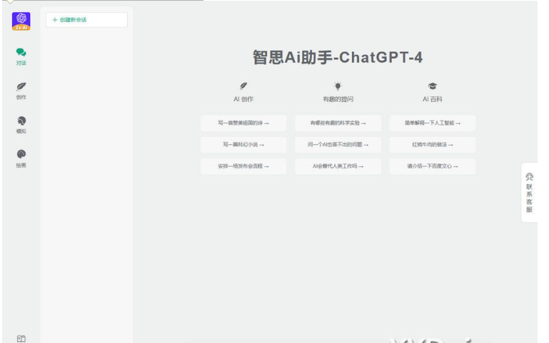Click the graduation cap icon above AI 百科
The width and height of the screenshot is (549, 343).
pyautogui.click(x=432, y=86)
